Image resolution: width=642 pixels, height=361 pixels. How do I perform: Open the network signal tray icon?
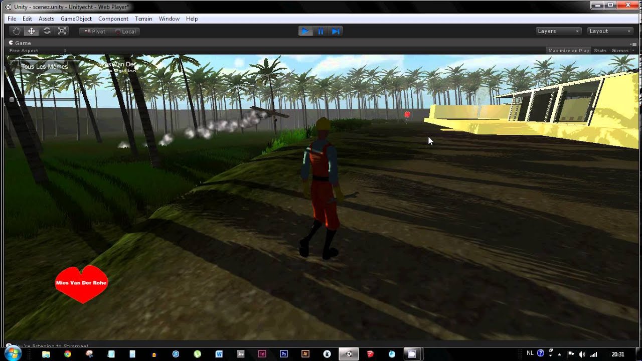click(593, 354)
